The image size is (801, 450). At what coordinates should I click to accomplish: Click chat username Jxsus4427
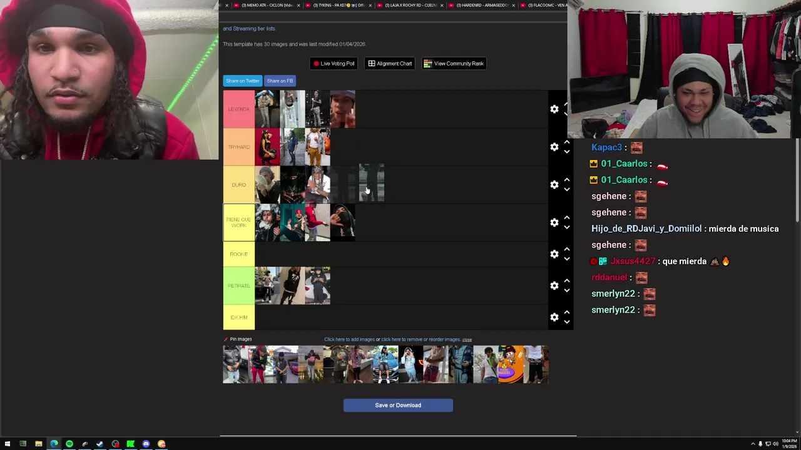[633, 261]
